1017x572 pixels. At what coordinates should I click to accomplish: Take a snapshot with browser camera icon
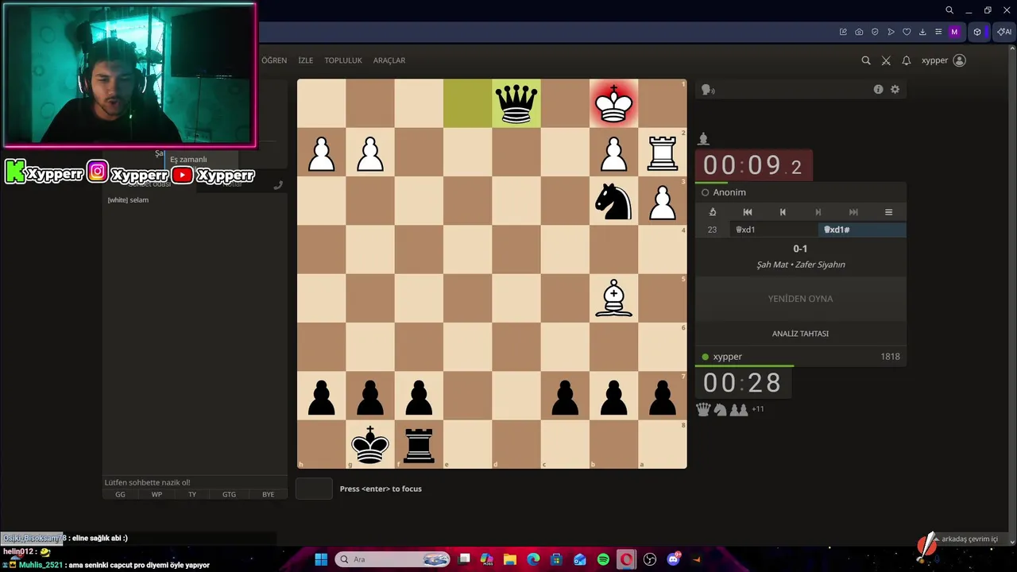point(859,32)
